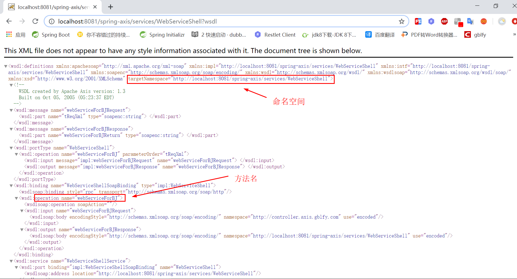Click the wsdl:part name="tReqXml" line
The height and width of the screenshot is (279, 517).
pos(100,116)
